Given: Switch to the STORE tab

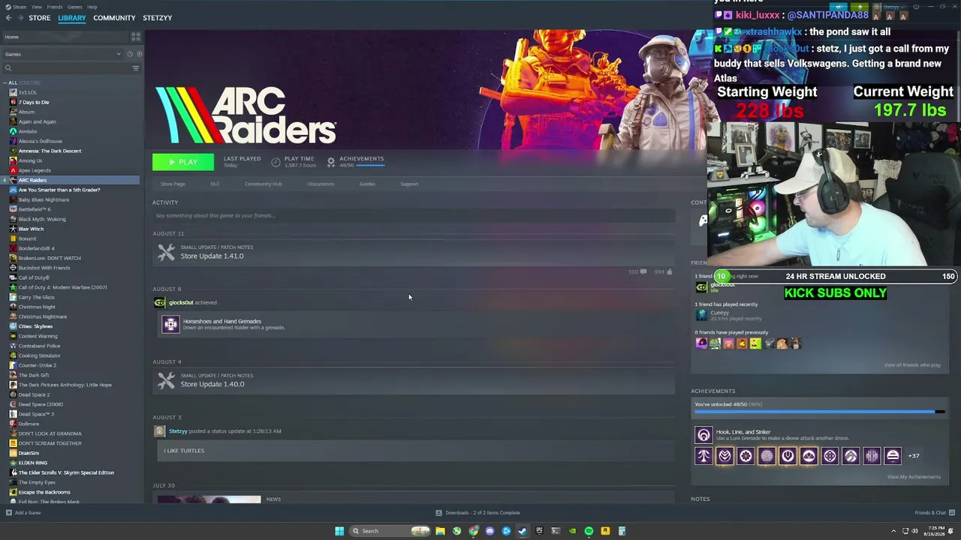Looking at the screenshot, I should pyautogui.click(x=40, y=18).
